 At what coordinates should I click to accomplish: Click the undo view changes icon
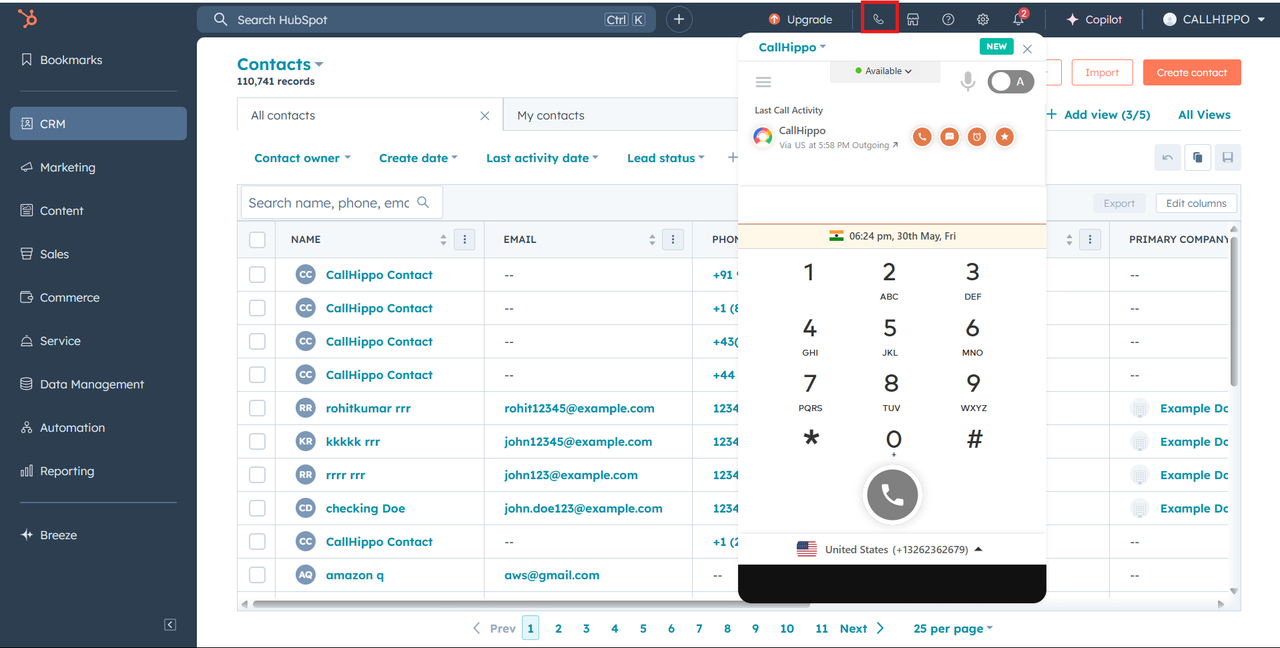point(1167,157)
